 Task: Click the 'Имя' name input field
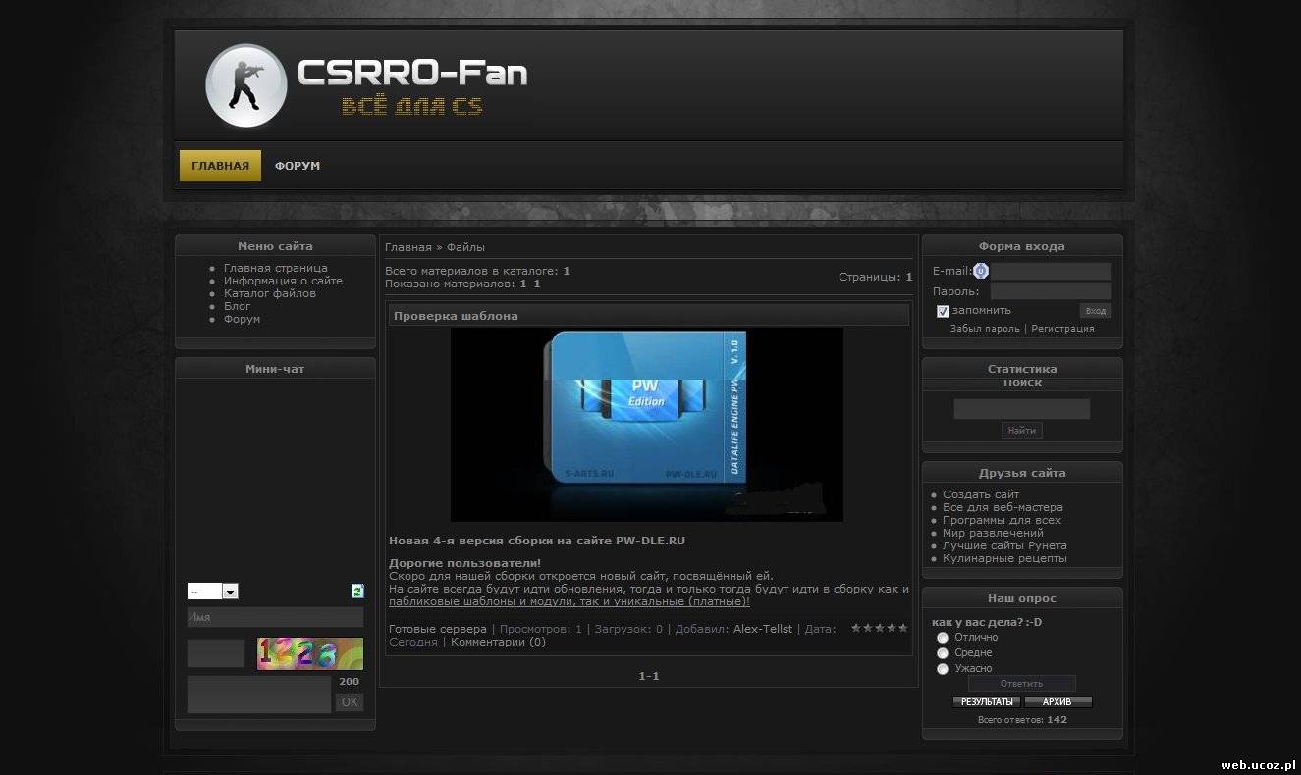[x=275, y=617]
